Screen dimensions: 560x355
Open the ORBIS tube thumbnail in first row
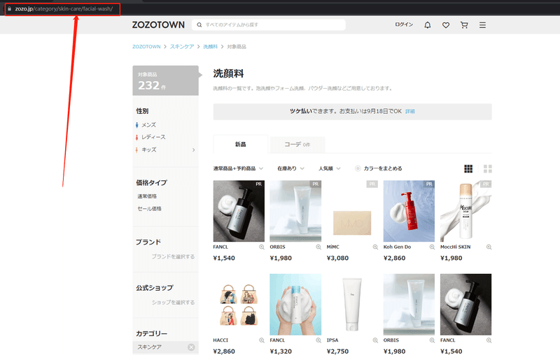pyautogui.click(x=295, y=211)
